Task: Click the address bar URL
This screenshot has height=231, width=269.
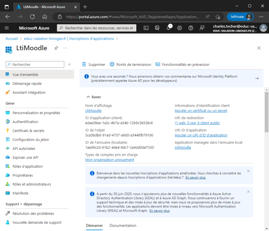Action: pyautogui.click(x=133, y=17)
